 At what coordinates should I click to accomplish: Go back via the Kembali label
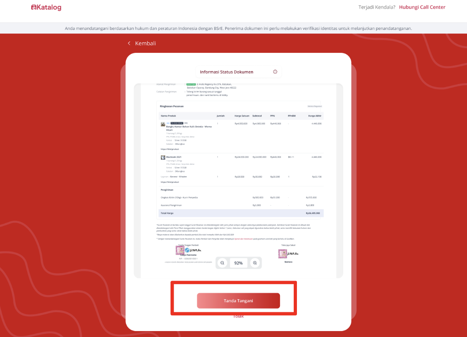point(145,44)
